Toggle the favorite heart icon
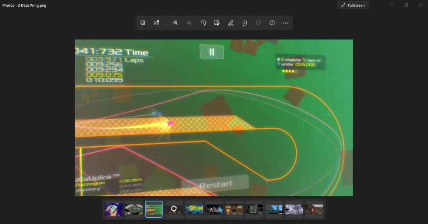The image size is (428, 224). click(x=258, y=23)
